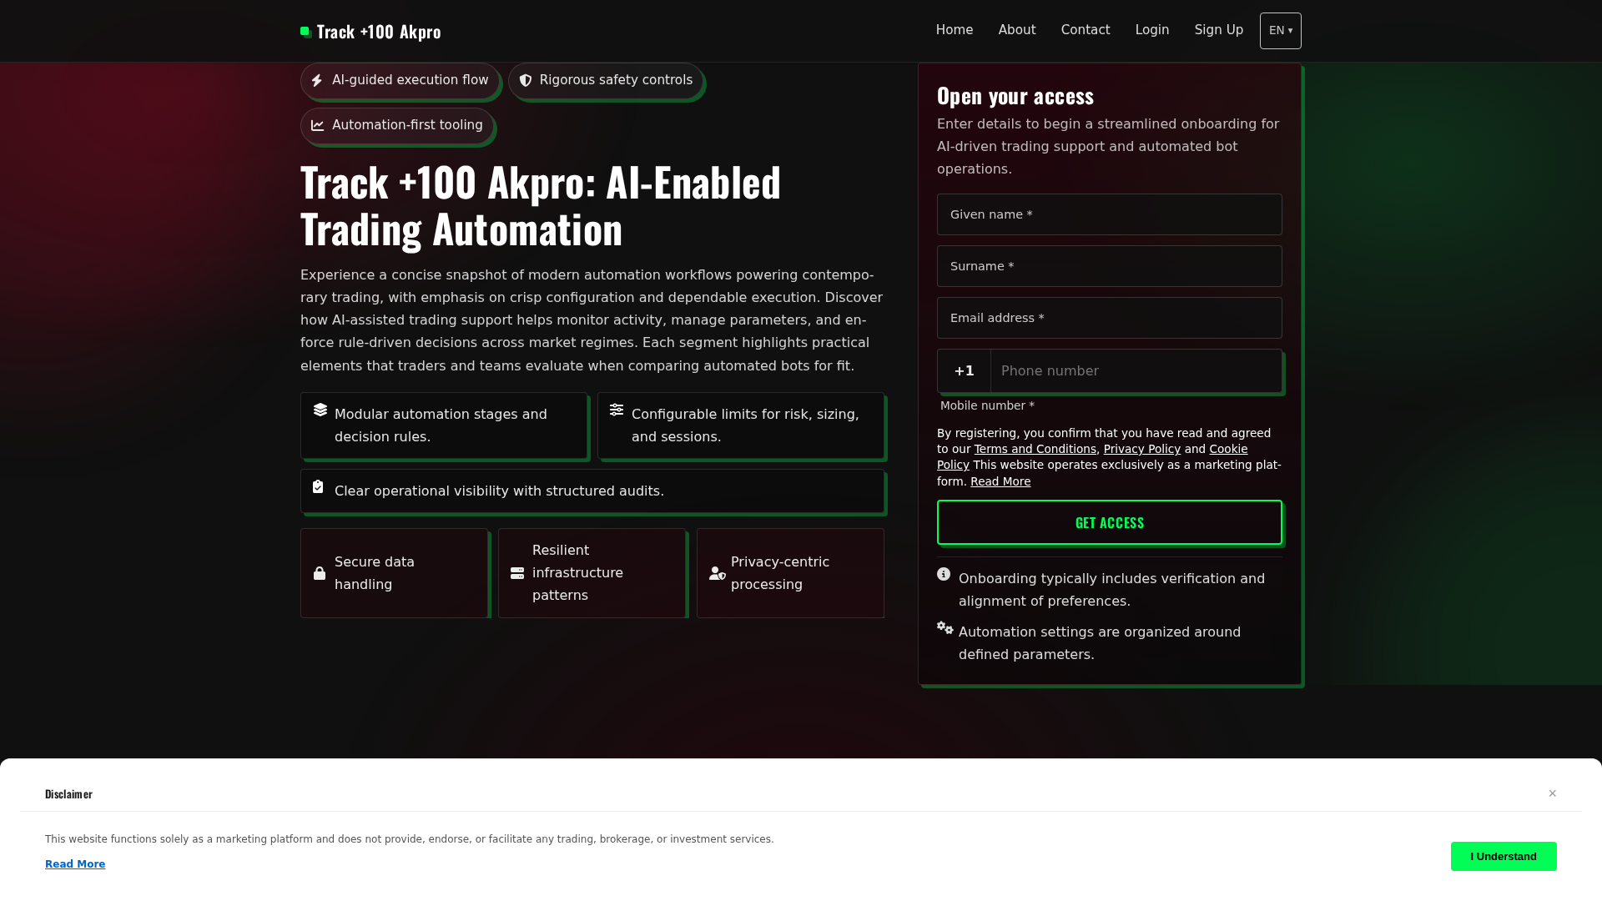This screenshot has width=1602, height=901.
Task: Click the Rigorous safety controls badge
Action: (x=606, y=80)
